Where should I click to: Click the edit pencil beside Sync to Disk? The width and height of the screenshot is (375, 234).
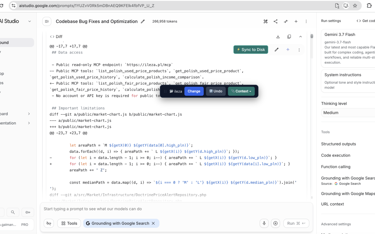[276, 50]
